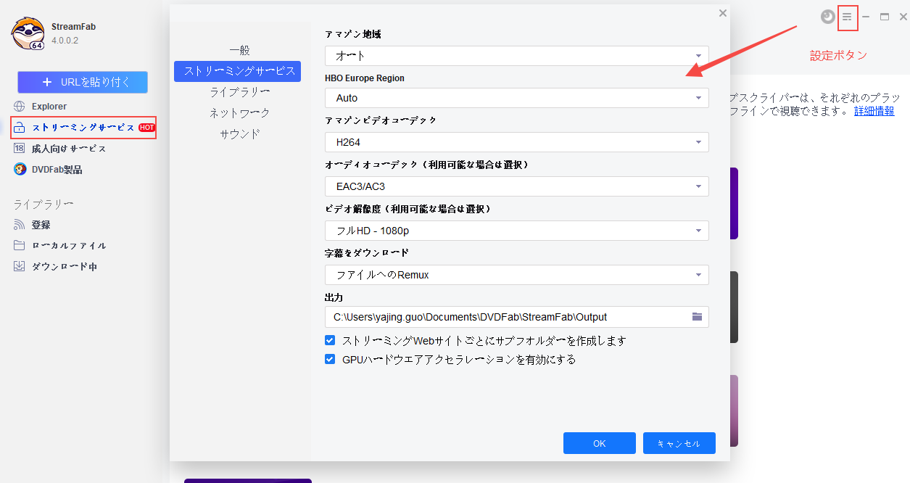Open Explorer in the left sidebar

click(x=49, y=107)
